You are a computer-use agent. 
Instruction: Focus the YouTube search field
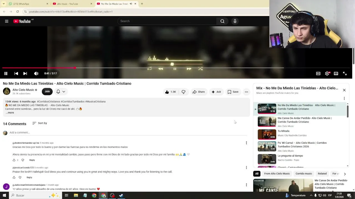pyautogui.click(x=167, y=21)
